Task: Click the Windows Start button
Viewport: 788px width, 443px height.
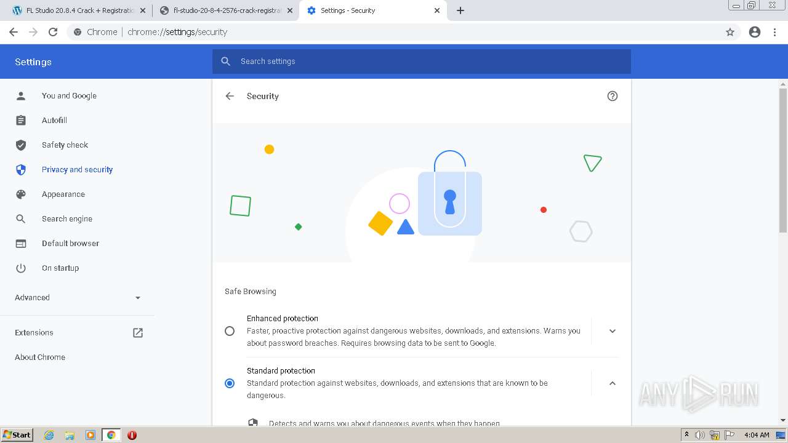Action: 17,435
